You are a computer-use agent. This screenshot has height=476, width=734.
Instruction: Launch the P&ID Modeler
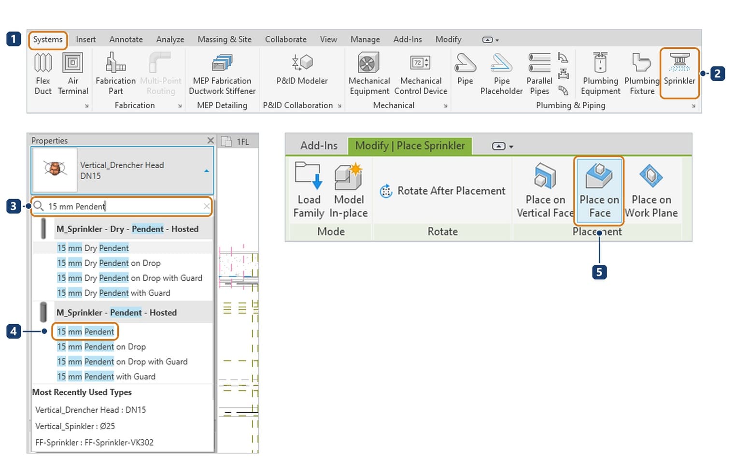click(x=302, y=69)
